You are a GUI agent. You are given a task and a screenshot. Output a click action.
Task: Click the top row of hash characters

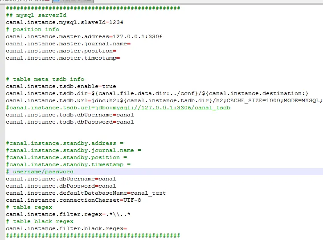[x=93, y=8]
